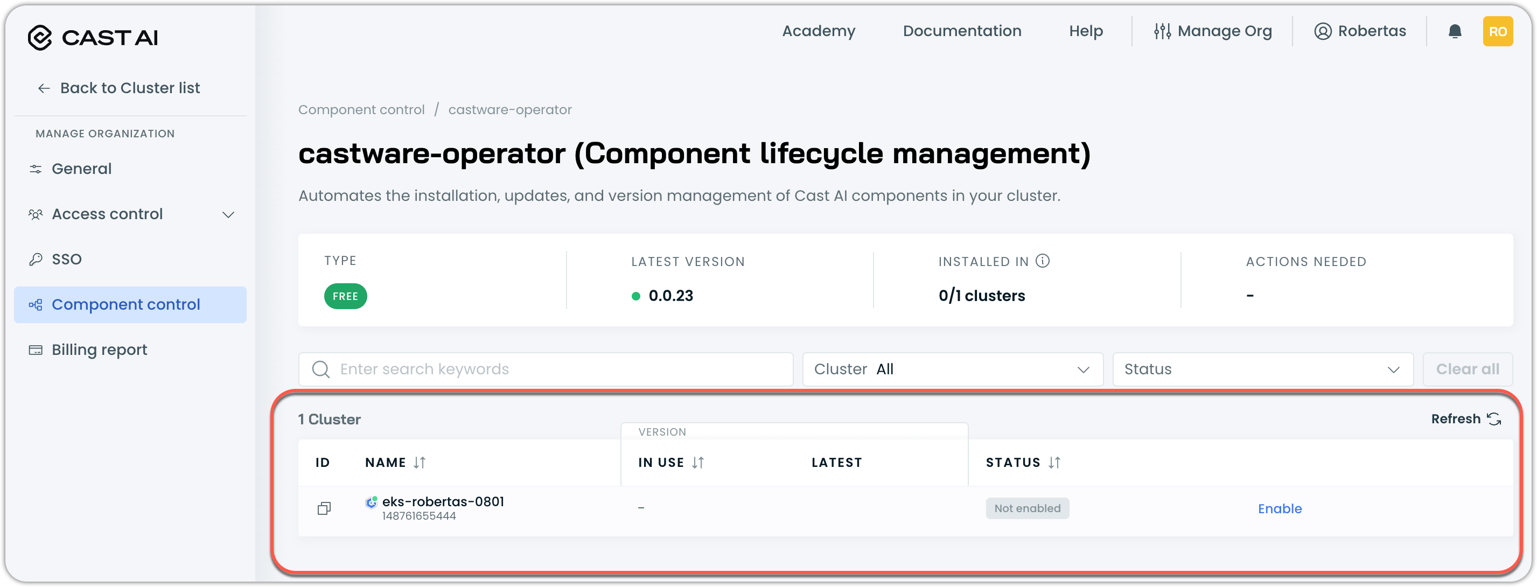Go to Billing report section
The height and width of the screenshot is (587, 1537).
tap(99, 350)
